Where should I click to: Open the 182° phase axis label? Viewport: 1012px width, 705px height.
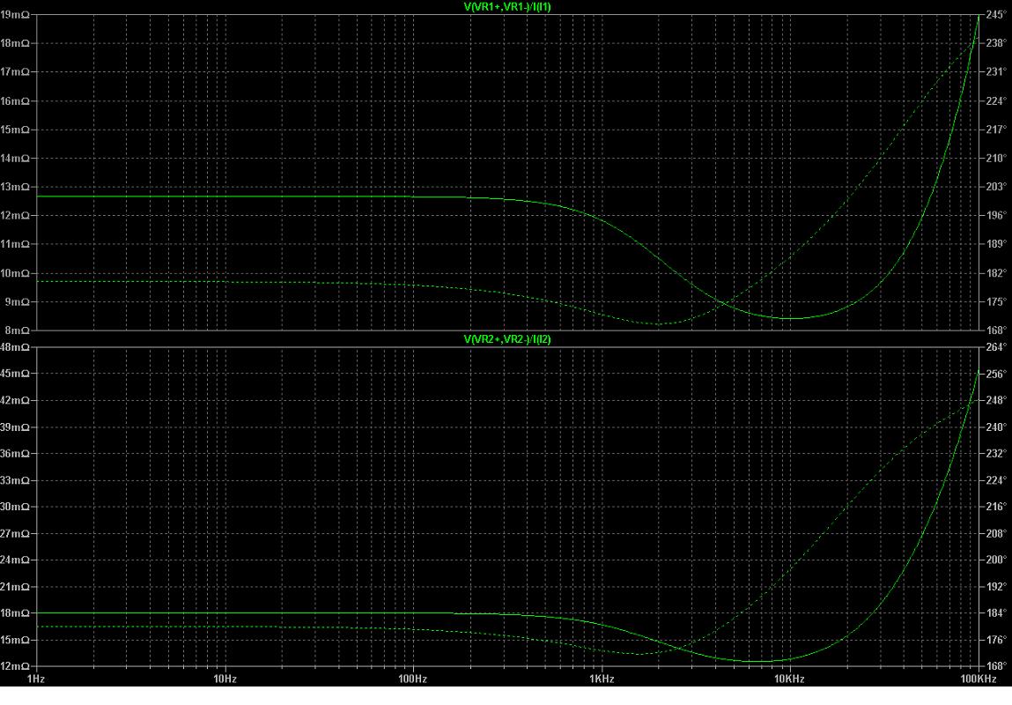click(x=996, y=273)
